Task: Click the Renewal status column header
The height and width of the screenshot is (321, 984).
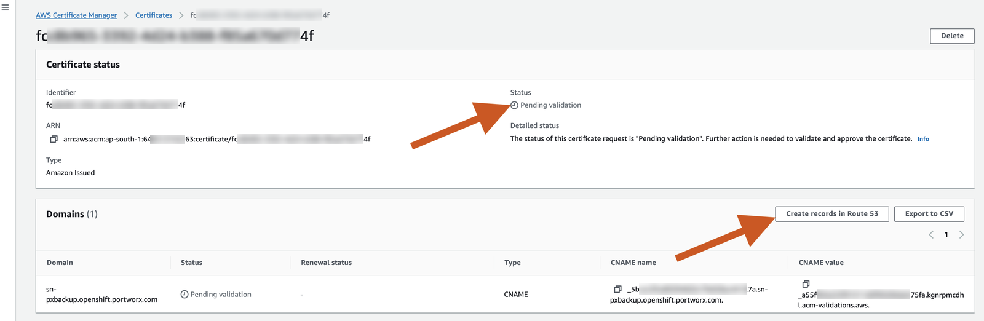Action: coord(326,263)
